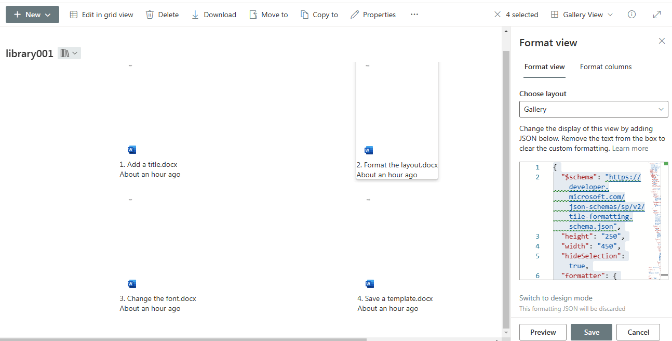Click timestamp under Save a template.docx

click(x=388, y=308)
